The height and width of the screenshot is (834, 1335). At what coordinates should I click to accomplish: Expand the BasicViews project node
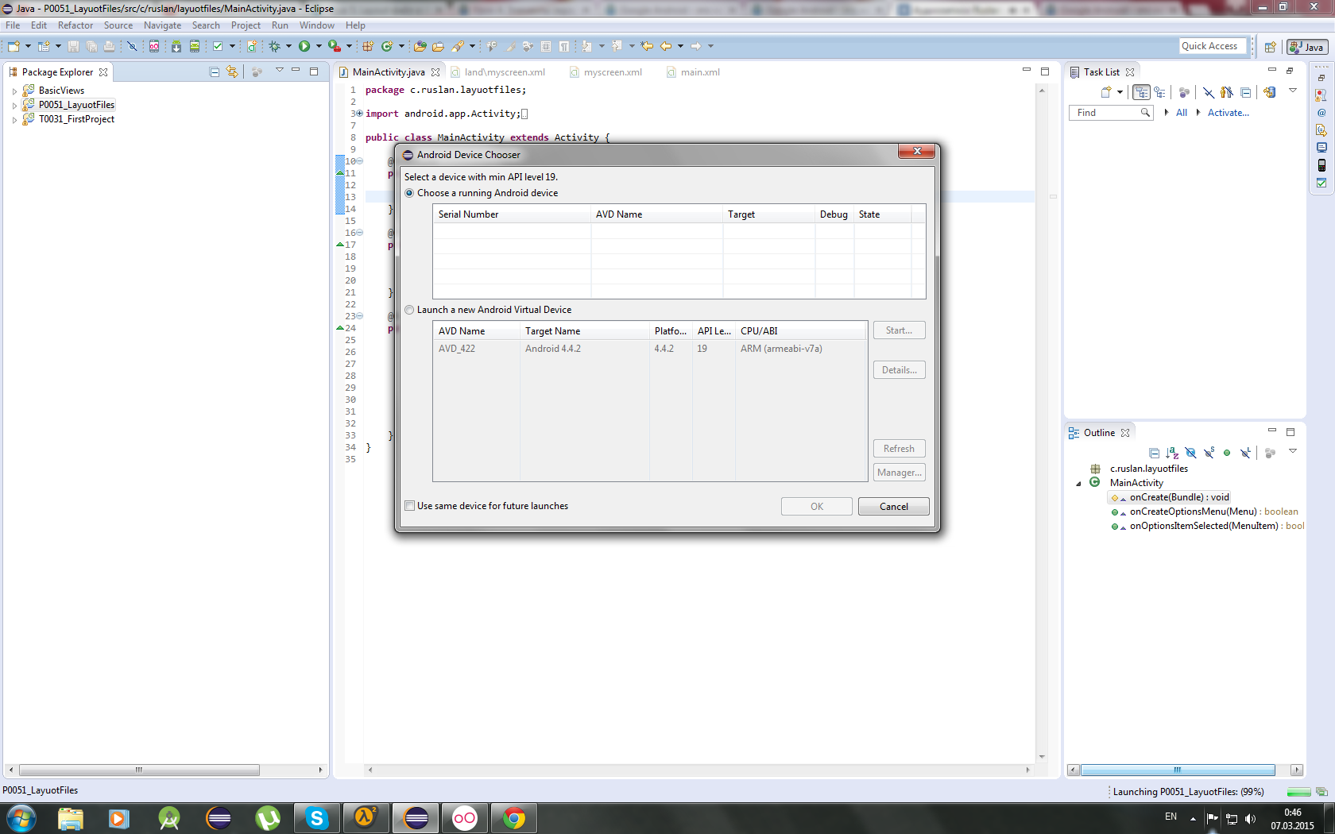14,91
